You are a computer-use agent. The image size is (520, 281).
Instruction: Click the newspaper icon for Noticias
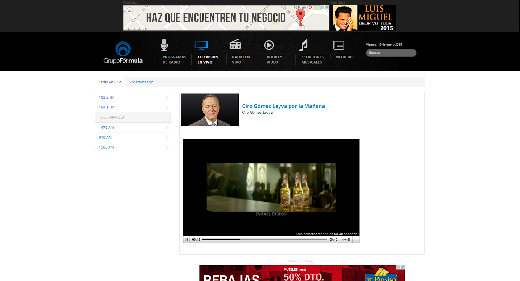click(x=339, y=45)
